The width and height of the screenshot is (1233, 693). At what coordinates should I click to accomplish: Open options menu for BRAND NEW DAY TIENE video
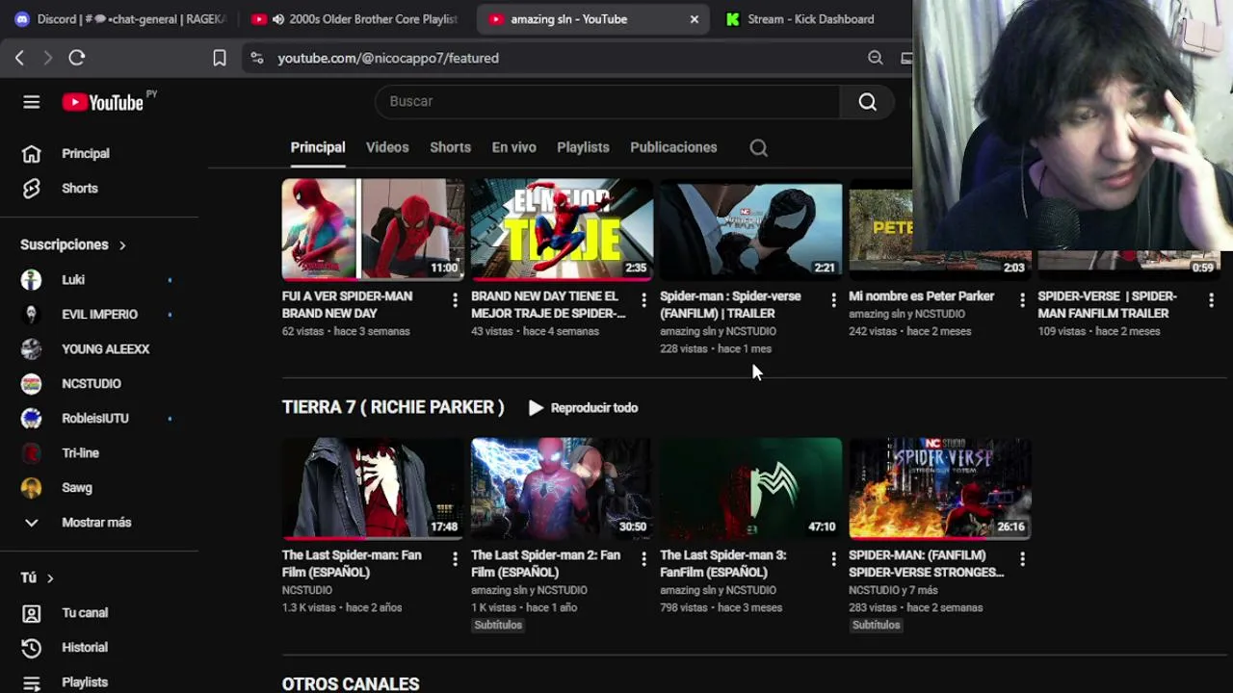coord(643,300)
